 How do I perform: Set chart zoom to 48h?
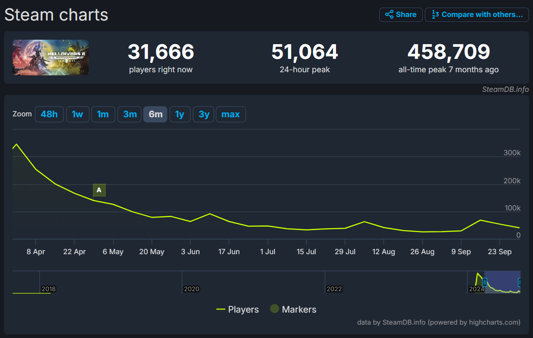coord(49,114)
